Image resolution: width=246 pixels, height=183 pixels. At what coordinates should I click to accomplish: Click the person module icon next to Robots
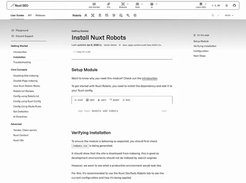(x=86, y=15)
